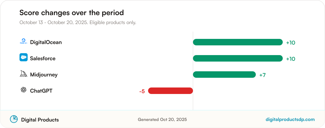
Task: Select the ChatGPT product label
Action: (x=41, y=91)
